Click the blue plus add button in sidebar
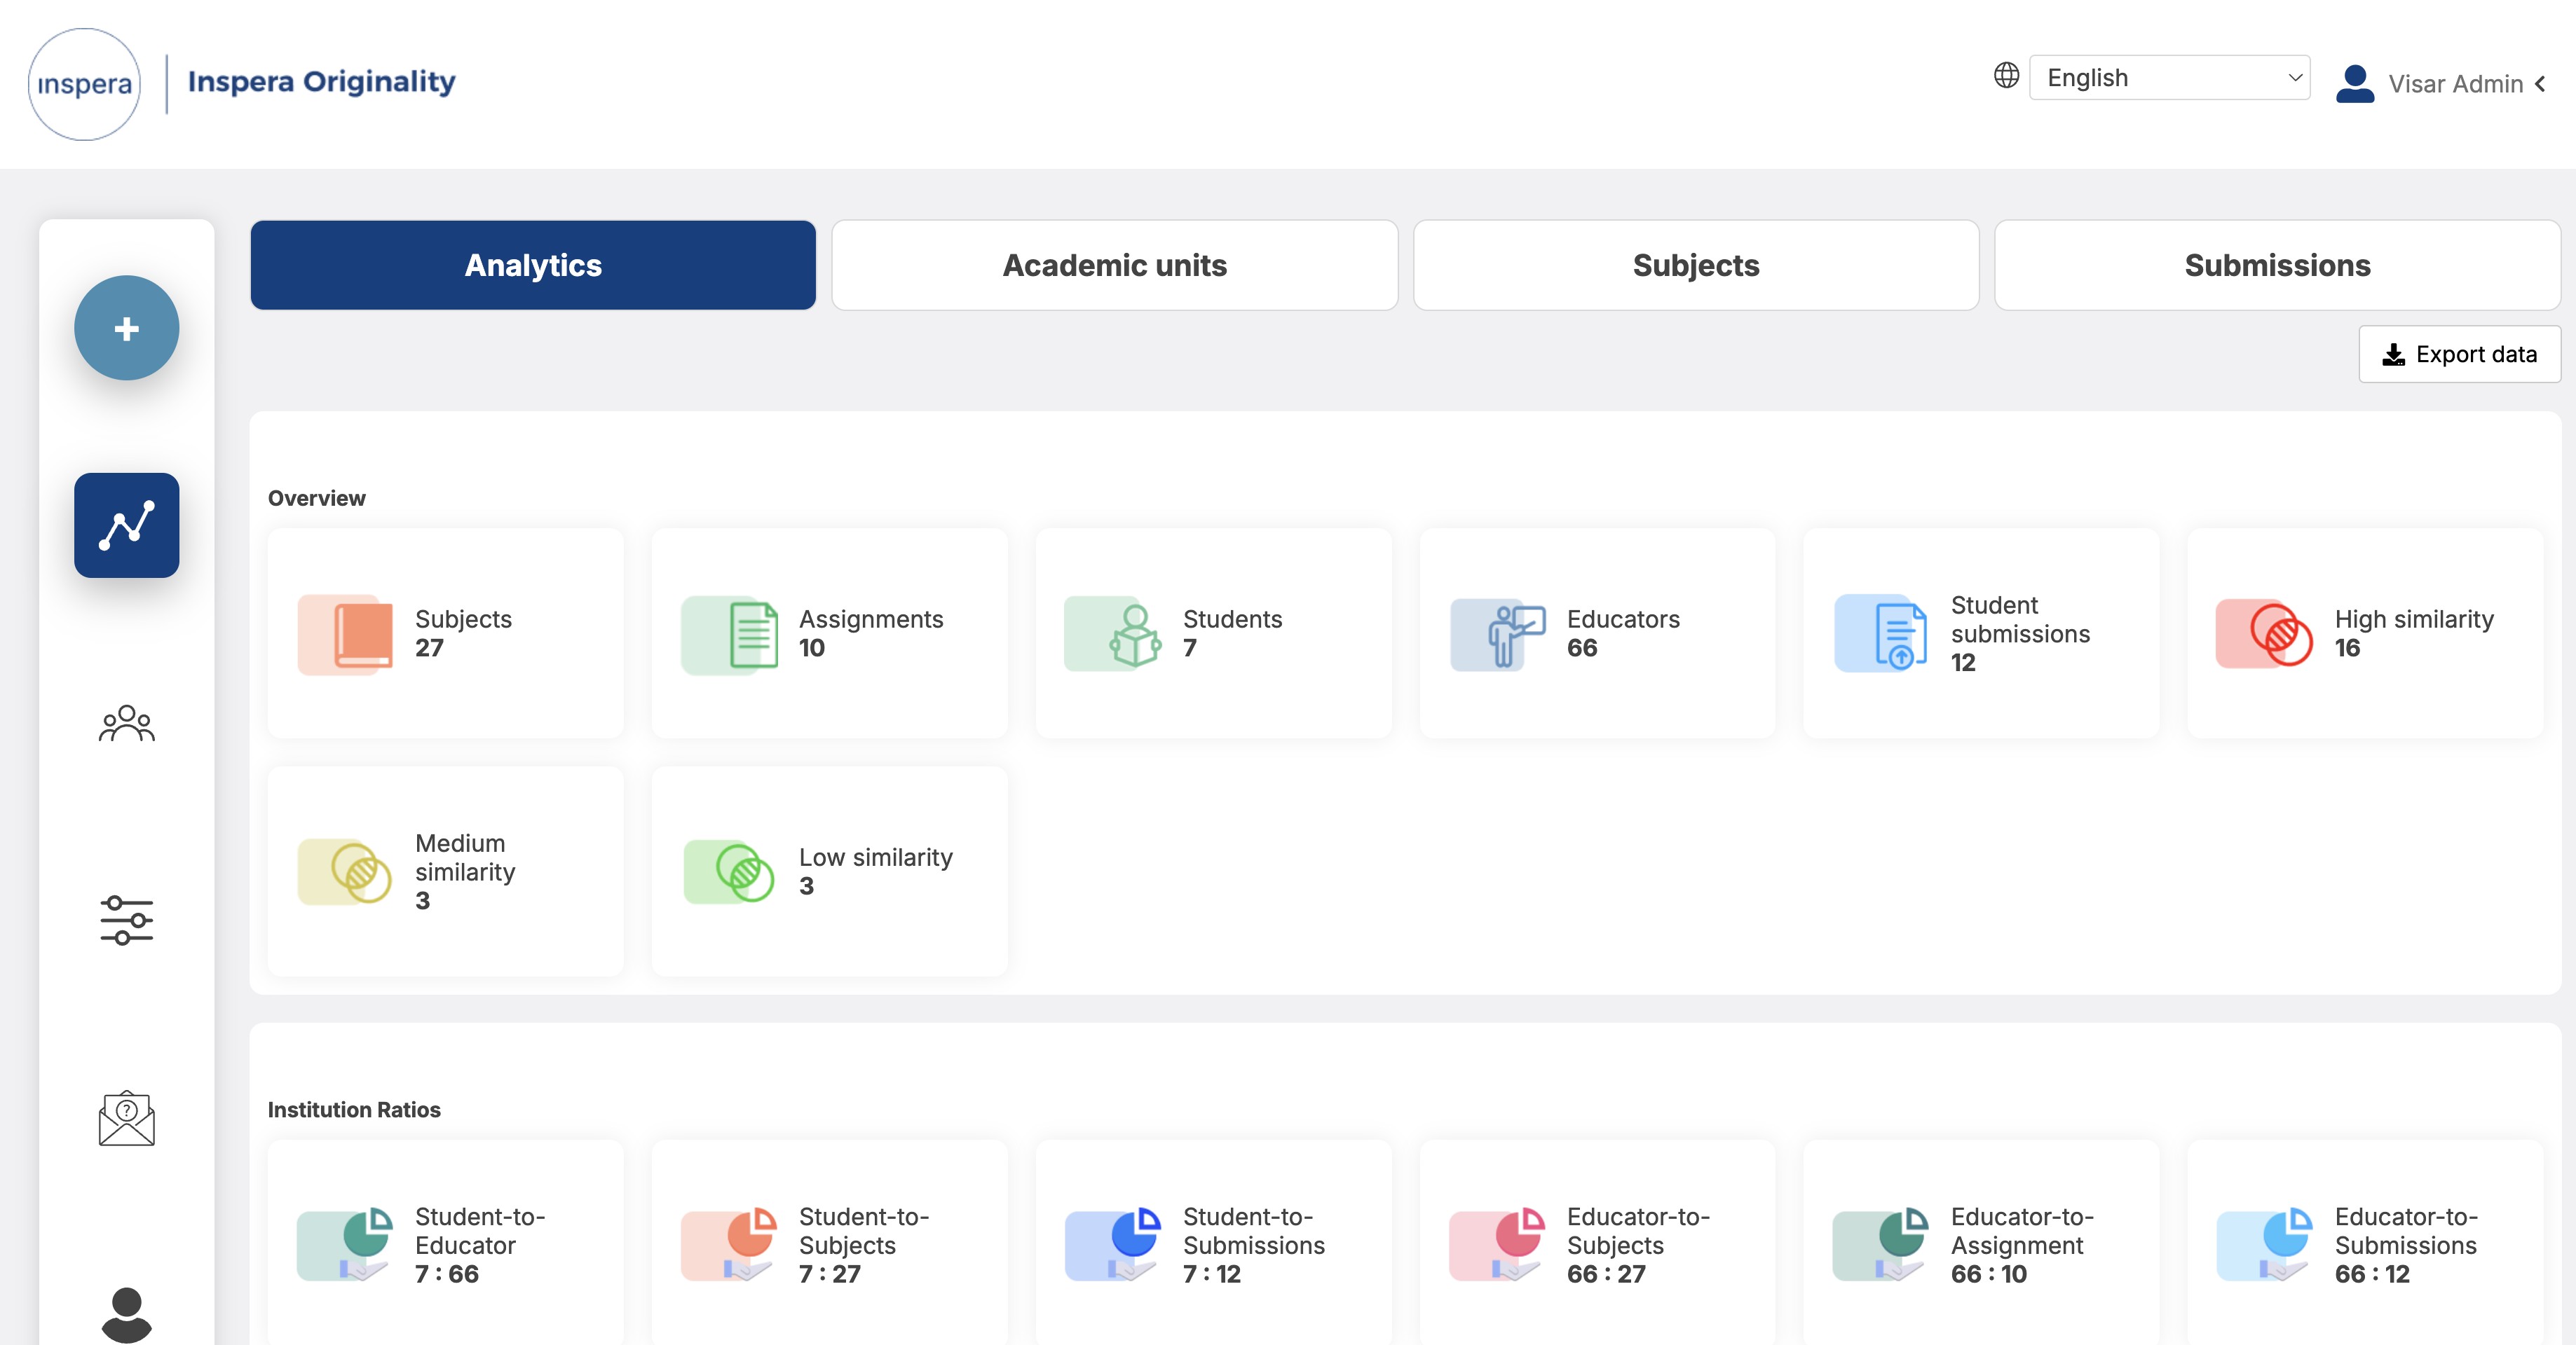The image size is (2576, 1345). tap(127, 329)
